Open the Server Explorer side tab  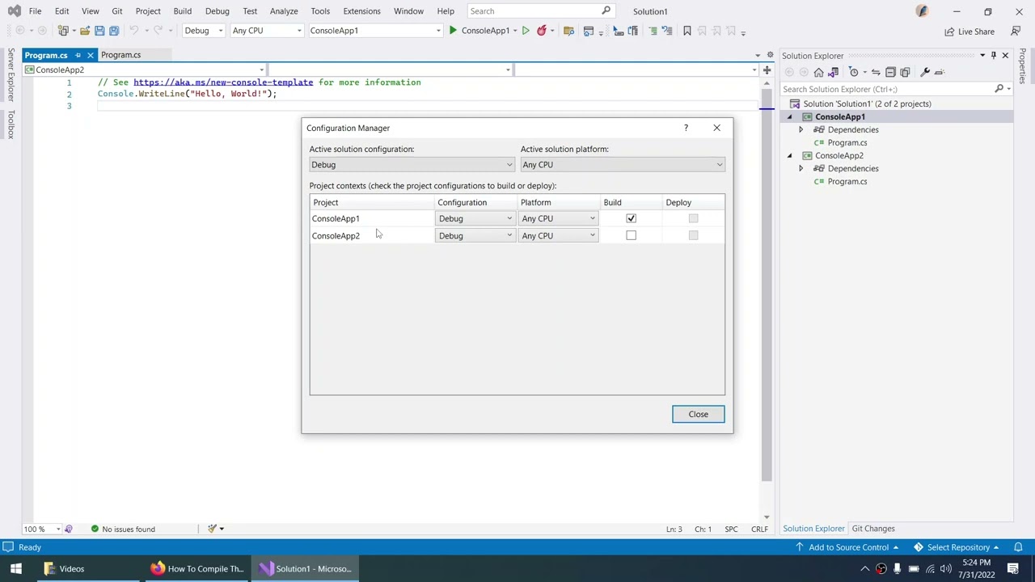tap(11, 74)
